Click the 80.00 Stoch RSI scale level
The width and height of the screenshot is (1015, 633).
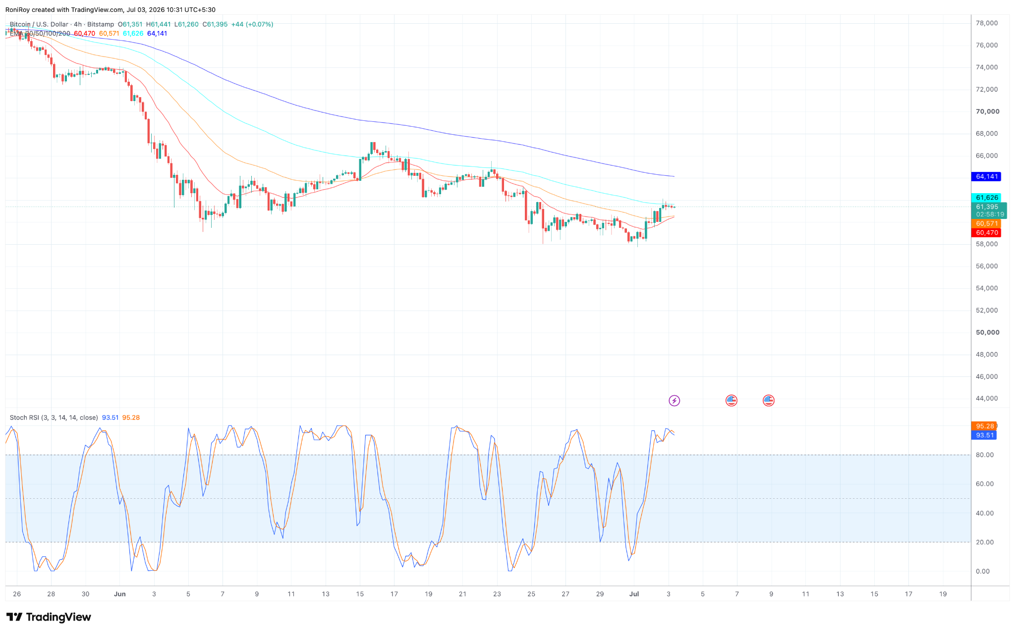coord(985,455)
